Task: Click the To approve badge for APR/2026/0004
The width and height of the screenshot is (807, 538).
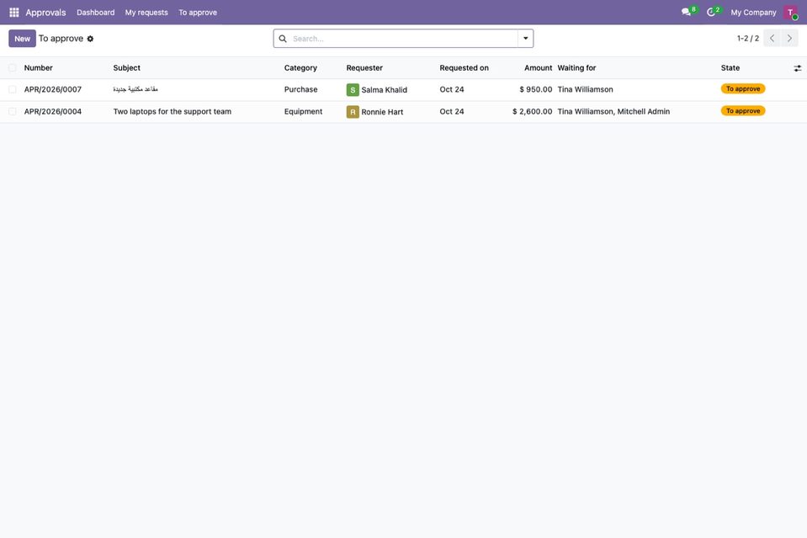Action: click(x=743, y=111)
